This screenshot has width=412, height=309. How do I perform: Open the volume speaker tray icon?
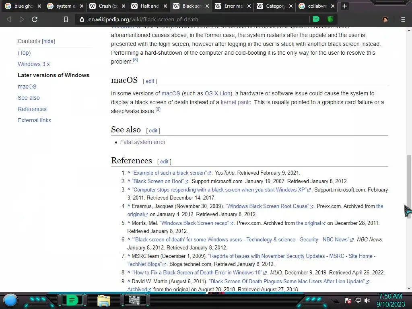point(367,301)
